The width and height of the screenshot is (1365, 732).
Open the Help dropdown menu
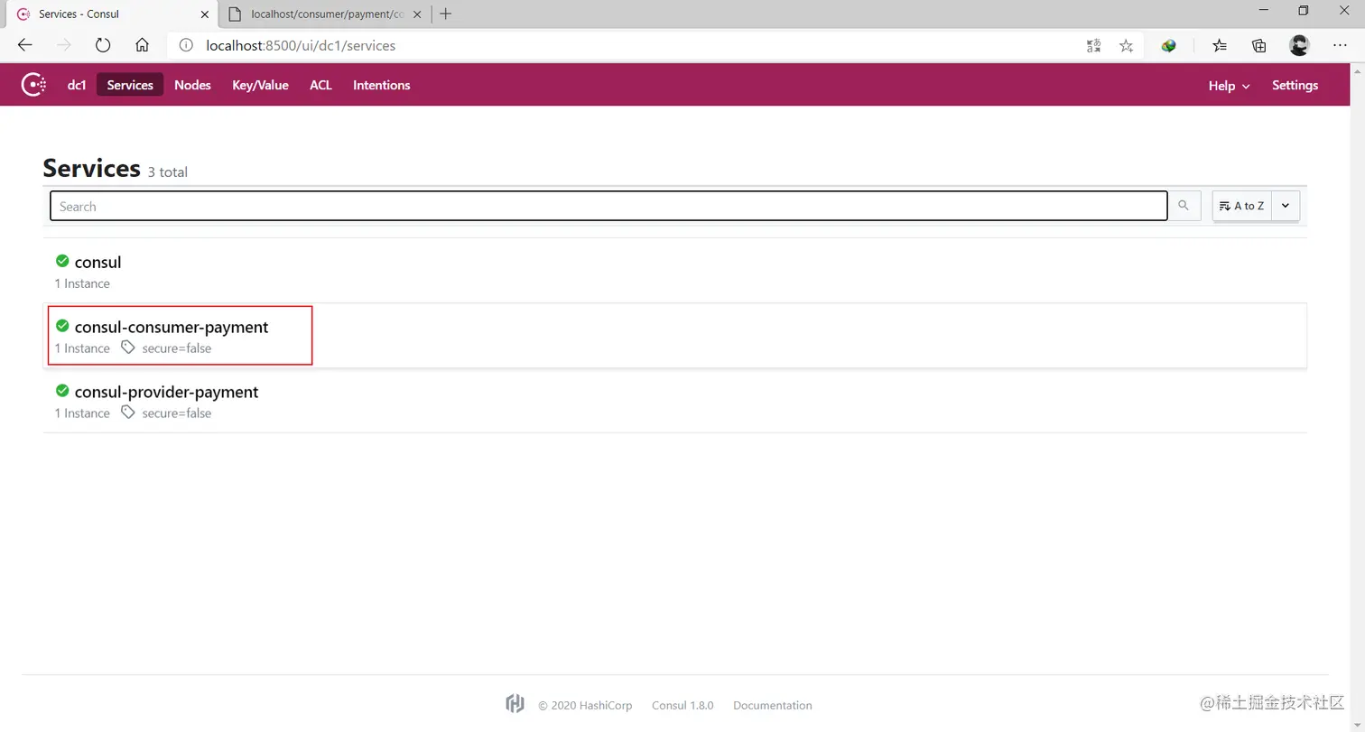[1229, 85]
